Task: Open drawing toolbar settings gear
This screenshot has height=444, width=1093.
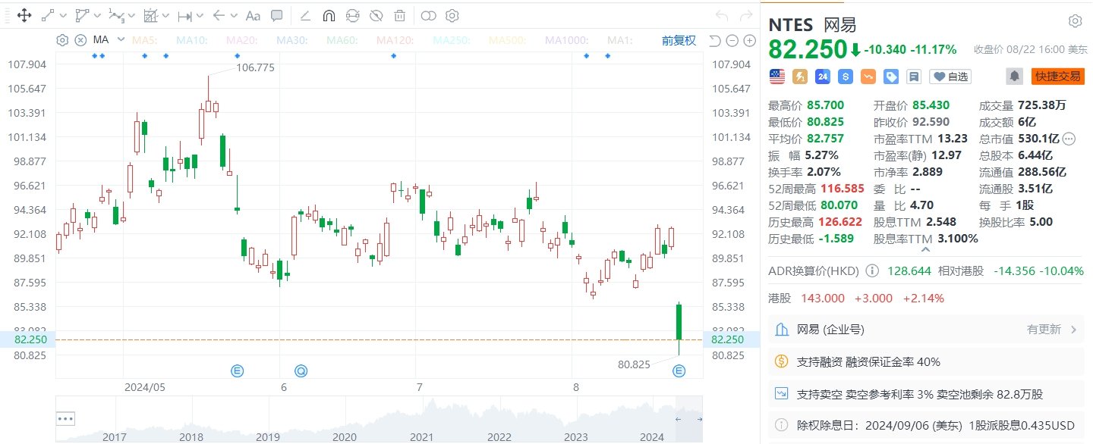Action: (x=452, y=15)
